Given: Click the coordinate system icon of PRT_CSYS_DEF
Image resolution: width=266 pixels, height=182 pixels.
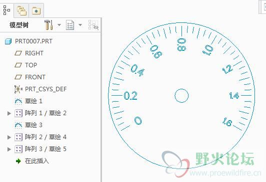Looking at the screenshot, I should [x=18, y=89].
